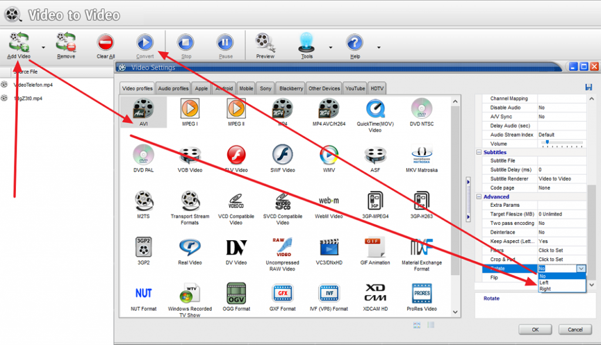Click the save settings floppy icon
This screenshot has height=345, width=601.
[589, 87]
